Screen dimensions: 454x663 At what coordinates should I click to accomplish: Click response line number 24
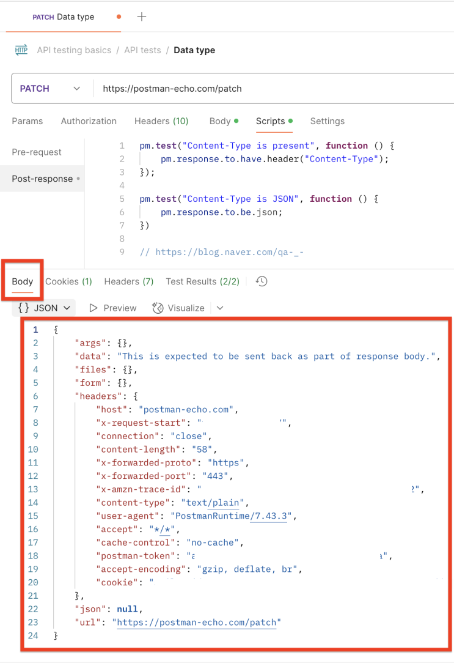[33, 636]
